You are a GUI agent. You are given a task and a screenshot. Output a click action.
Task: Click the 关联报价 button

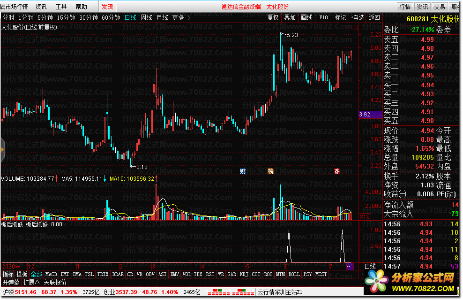[x=55, y=282]
